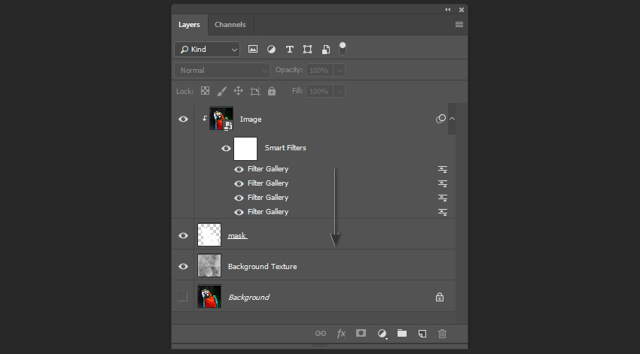Click the Fill value field
The height and width of the screenshot is (354, 640).
[318, 91]
